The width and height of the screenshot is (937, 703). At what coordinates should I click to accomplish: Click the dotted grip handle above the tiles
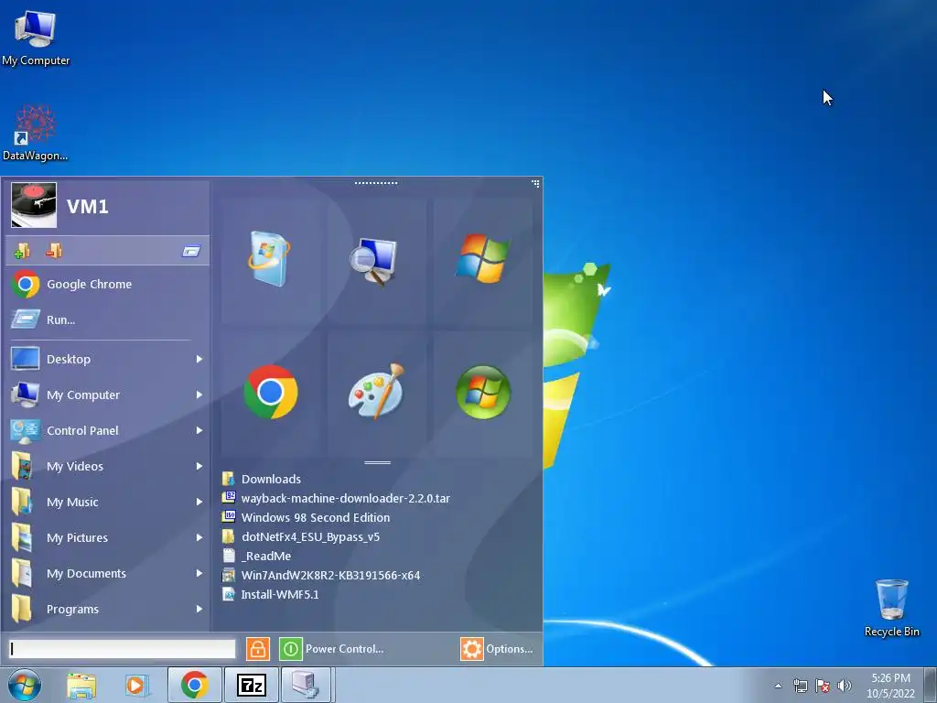click(376, 183)
